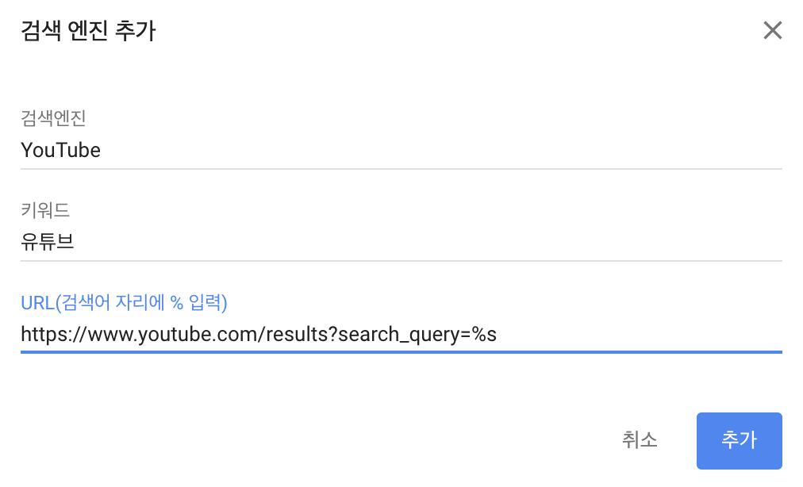Click the www.youtube.com domain in the URL
803x487 pixels.
tap(171, 334)
